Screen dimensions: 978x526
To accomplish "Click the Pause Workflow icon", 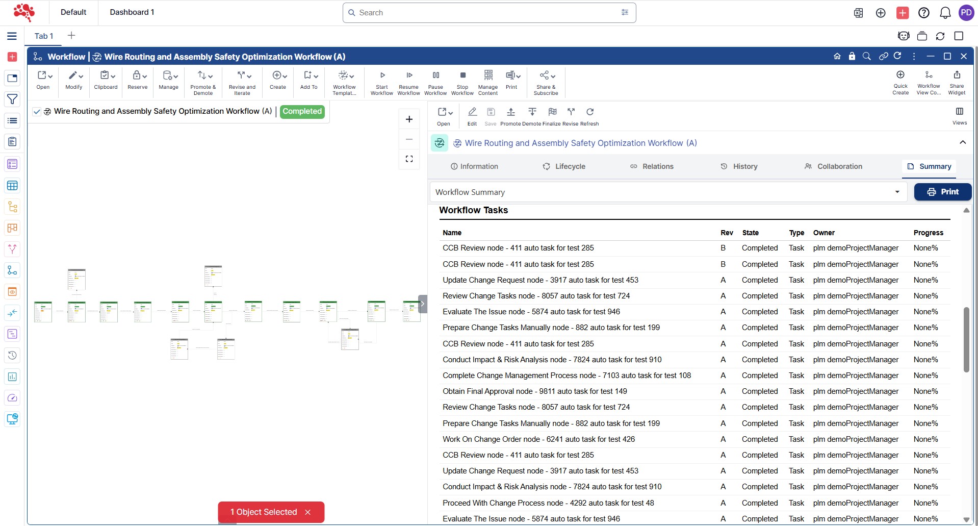I will [435, 76].
